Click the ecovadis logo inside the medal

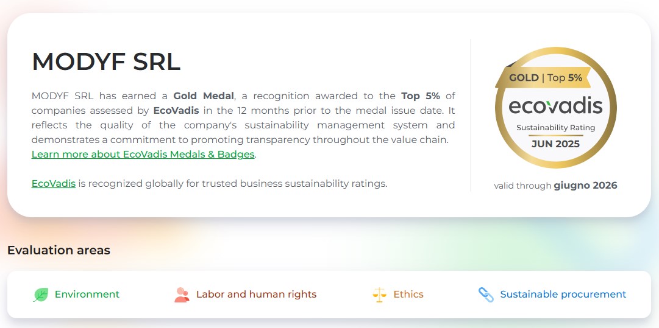555,106
